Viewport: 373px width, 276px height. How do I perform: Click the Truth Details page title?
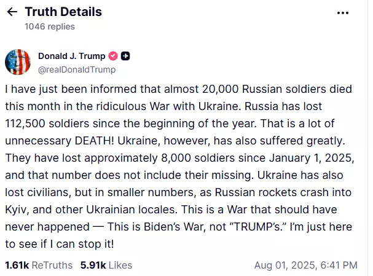tap(63, 12)
